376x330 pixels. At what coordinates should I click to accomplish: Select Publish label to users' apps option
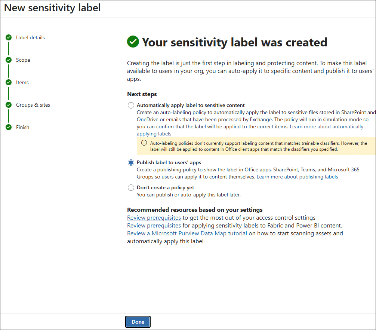pyautogui.click(x=131, y=163)
